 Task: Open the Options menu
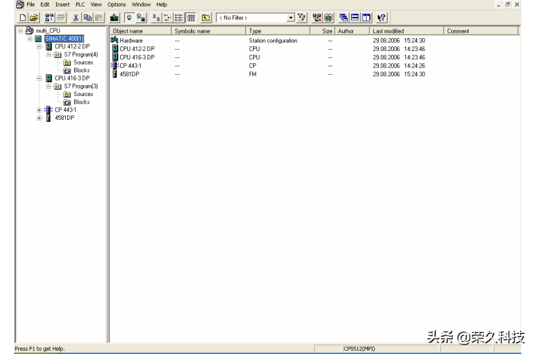tap(117, 5)
